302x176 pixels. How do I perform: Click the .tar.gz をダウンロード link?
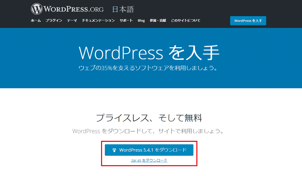click(x=149, y=160)
